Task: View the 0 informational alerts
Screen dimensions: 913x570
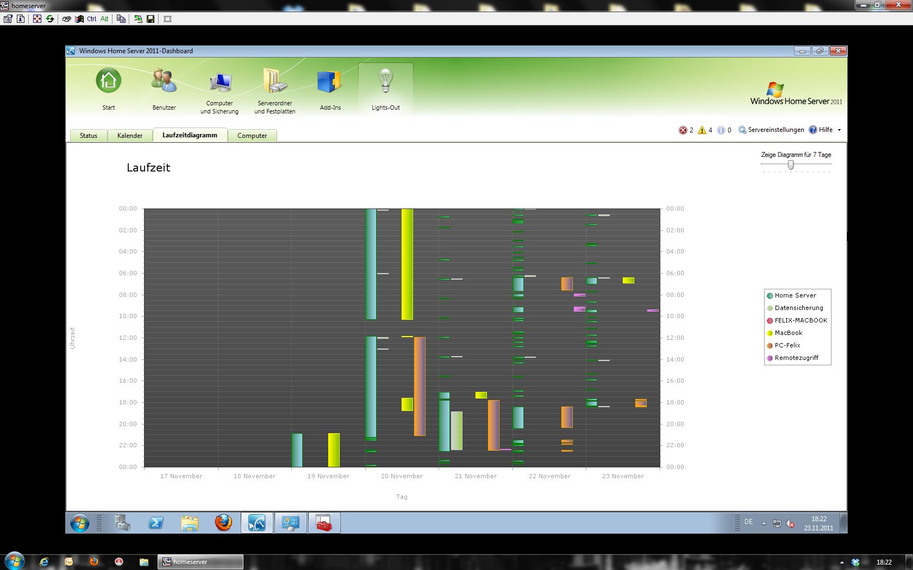Action: (724, 130)
